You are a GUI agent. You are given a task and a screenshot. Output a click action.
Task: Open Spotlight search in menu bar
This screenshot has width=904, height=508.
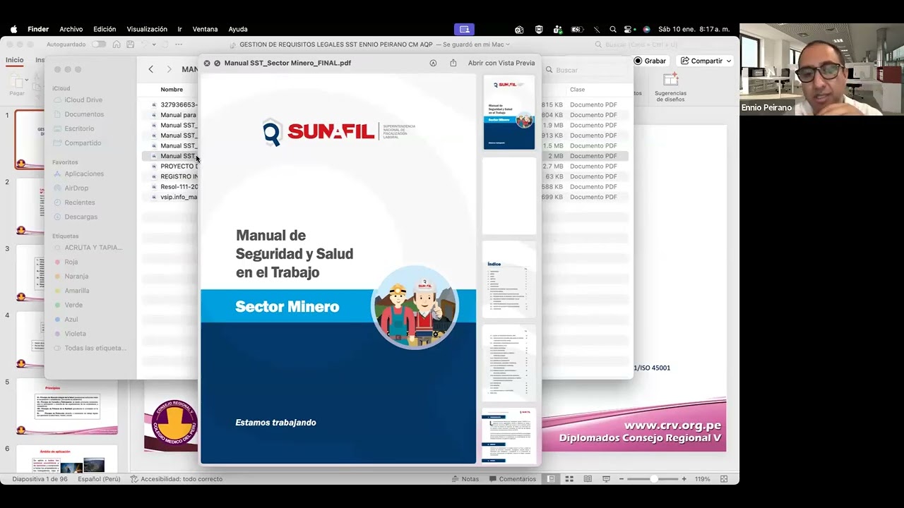coord(613,30)
